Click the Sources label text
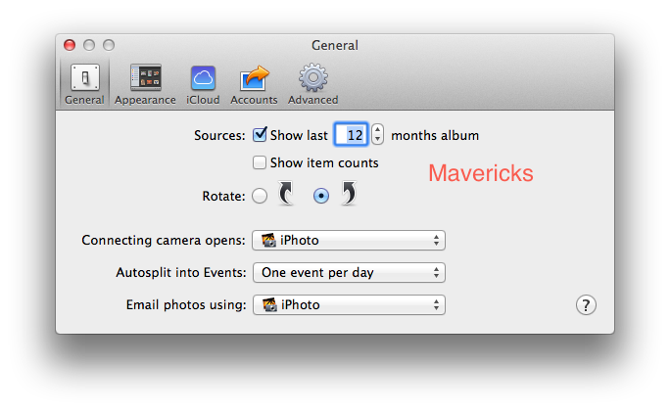This screenshot has width=670, height=411. [219, 135]
